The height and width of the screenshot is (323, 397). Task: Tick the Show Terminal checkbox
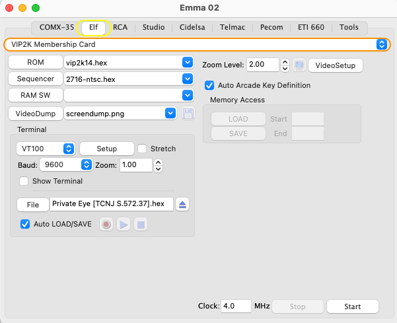coord(24,181)
